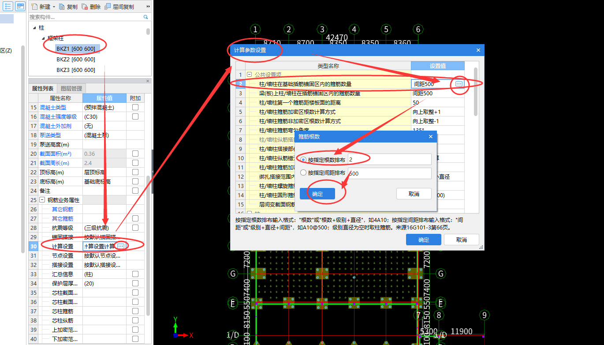Expand the toolbar overflow chevron
604x345 pixels.
pos(148,7)
